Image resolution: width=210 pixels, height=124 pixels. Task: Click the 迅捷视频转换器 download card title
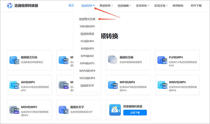point(133,106)
